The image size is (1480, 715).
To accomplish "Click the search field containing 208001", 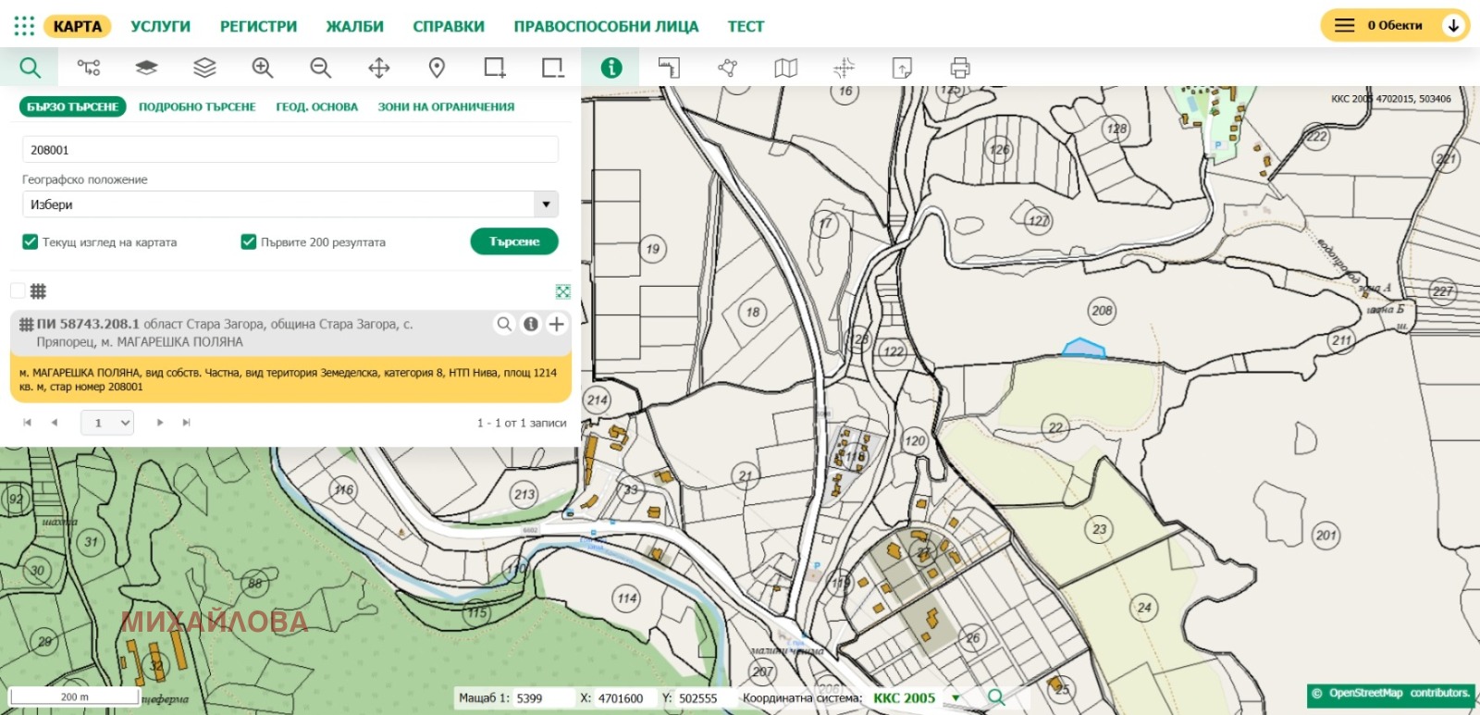I will 290,150.
